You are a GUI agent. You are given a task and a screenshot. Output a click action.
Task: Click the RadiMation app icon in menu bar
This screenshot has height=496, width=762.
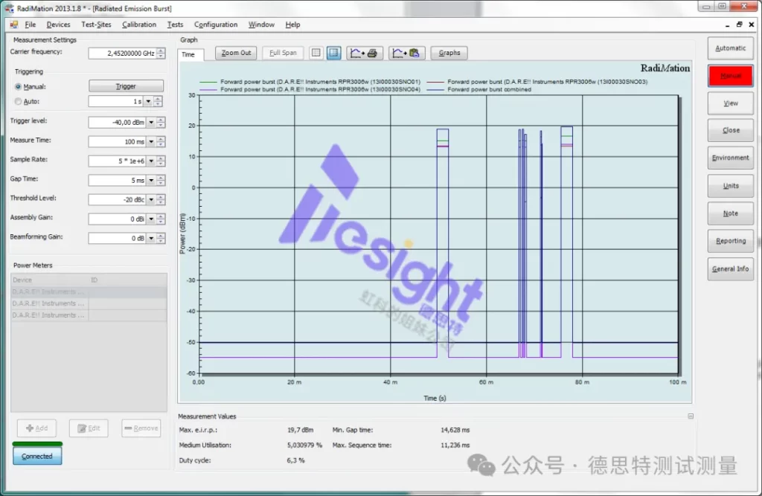point(14,25)
